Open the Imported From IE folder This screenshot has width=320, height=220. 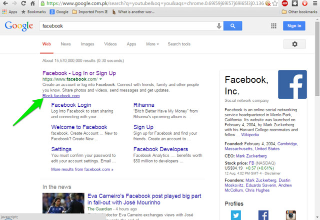[x=90, y=12]
